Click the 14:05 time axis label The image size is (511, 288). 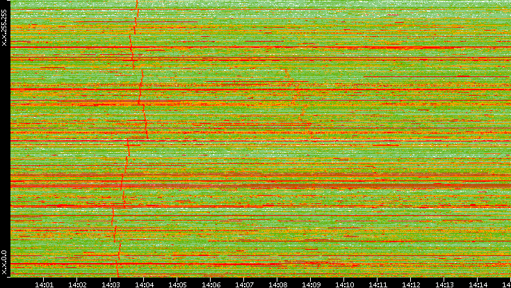pos(177,285)
